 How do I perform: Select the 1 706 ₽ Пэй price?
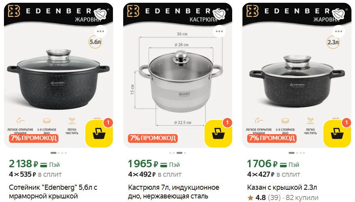click(273, 164)
